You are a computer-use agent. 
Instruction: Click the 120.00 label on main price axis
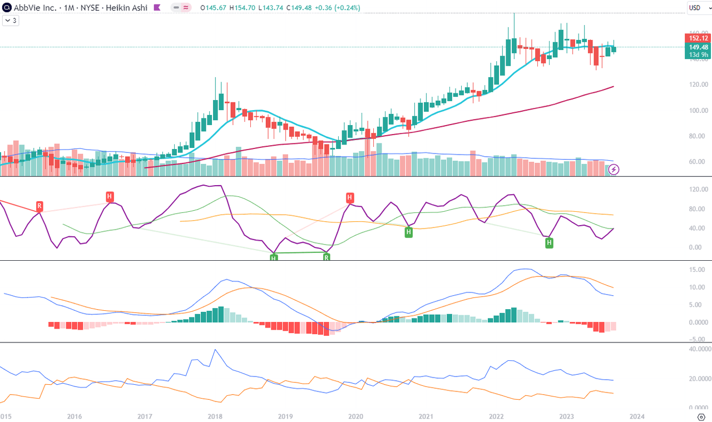click(x=698, y=85)
